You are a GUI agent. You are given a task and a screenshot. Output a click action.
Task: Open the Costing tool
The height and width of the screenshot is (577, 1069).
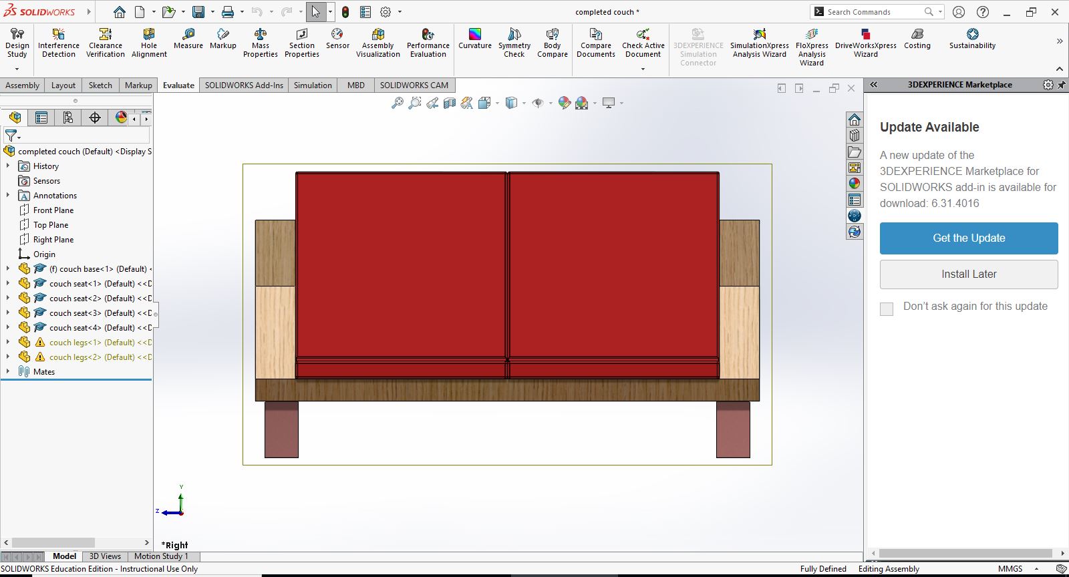tap(917, 39)
